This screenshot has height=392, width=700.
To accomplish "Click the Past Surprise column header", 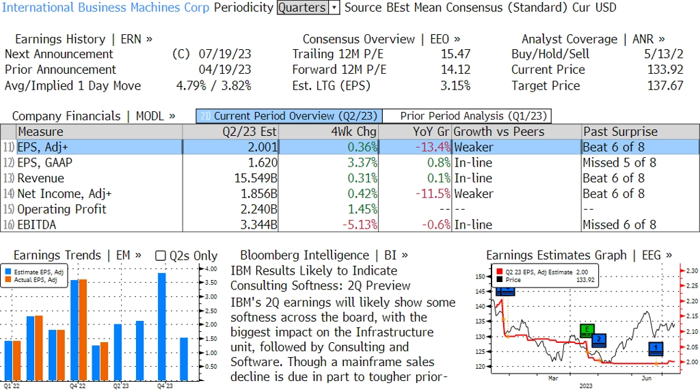I will click(x=641, y=132).
